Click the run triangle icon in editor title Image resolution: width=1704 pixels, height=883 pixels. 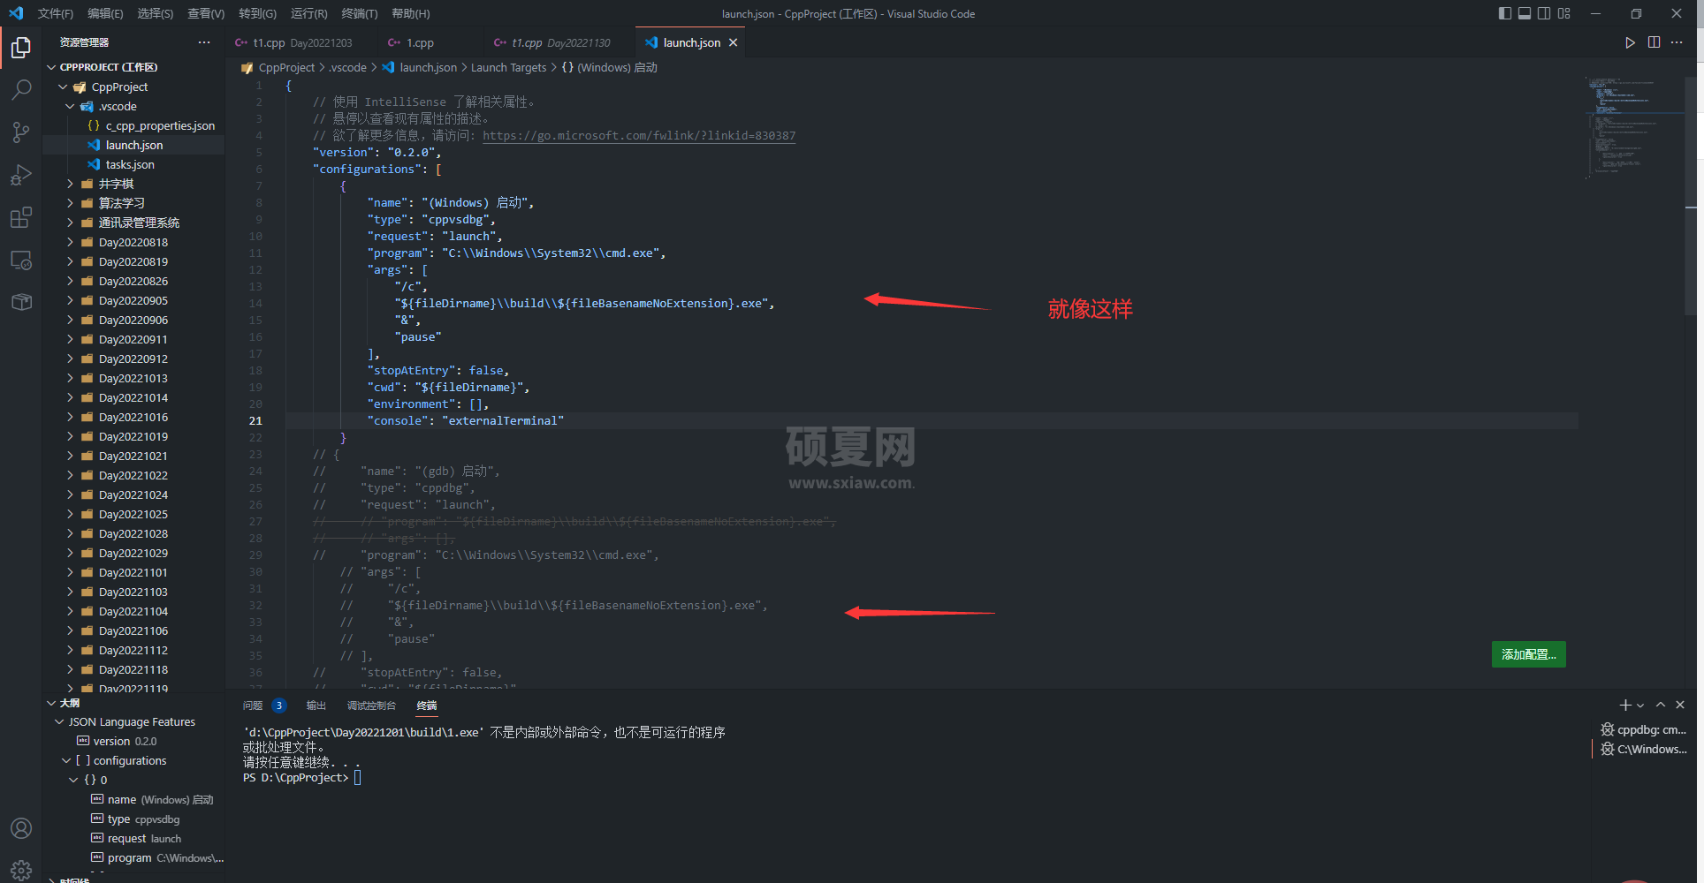tap(1630, 42)
